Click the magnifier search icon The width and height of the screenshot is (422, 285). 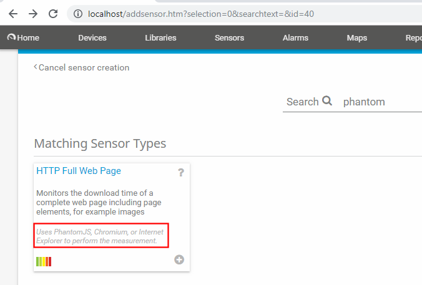[x=327, y=101]
